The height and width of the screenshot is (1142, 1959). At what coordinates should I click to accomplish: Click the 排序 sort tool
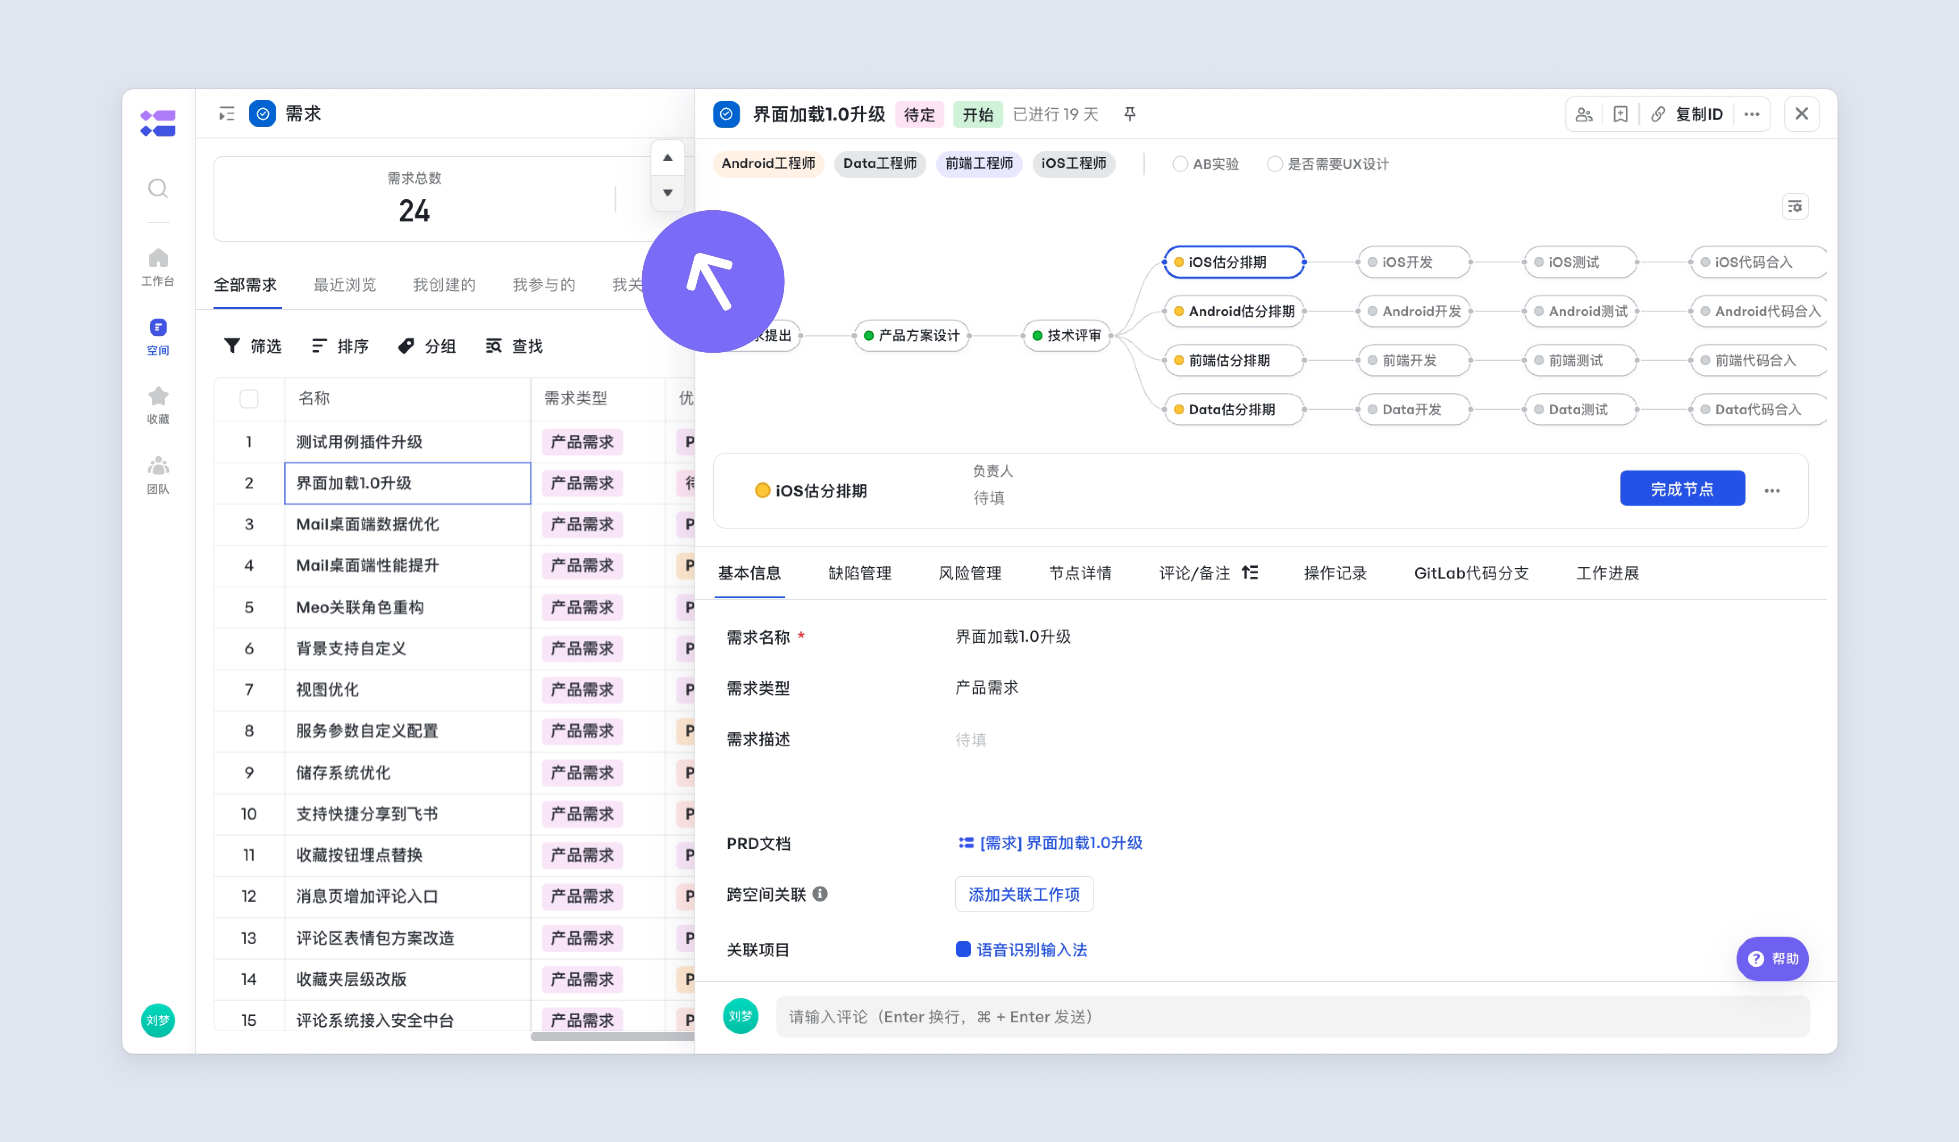tap(340, 346)
